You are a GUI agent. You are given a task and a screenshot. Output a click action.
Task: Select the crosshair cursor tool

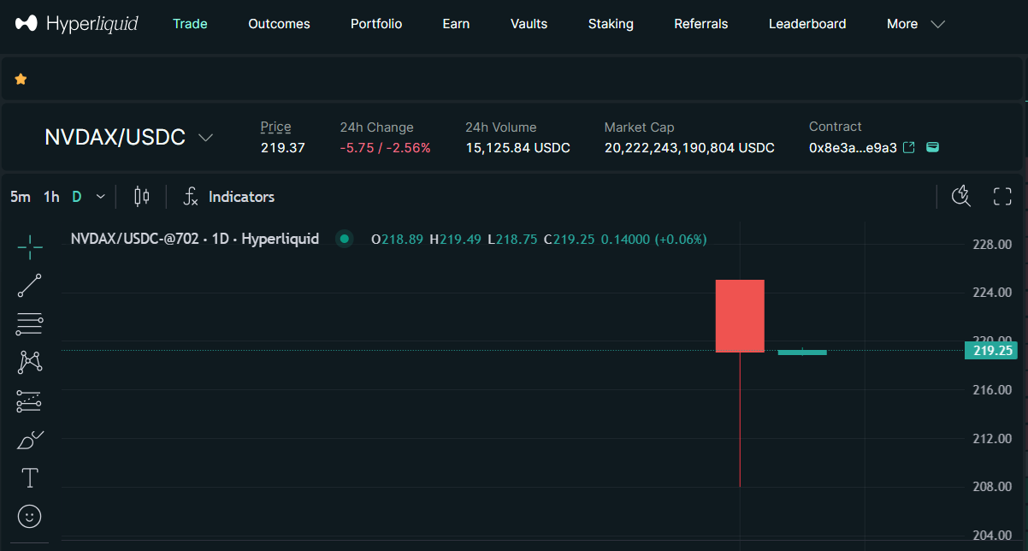click(30, 246)
